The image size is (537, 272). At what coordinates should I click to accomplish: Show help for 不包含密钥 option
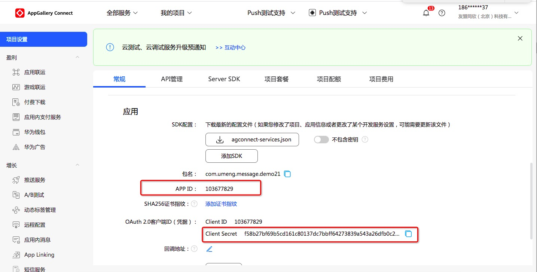[365, 140]
